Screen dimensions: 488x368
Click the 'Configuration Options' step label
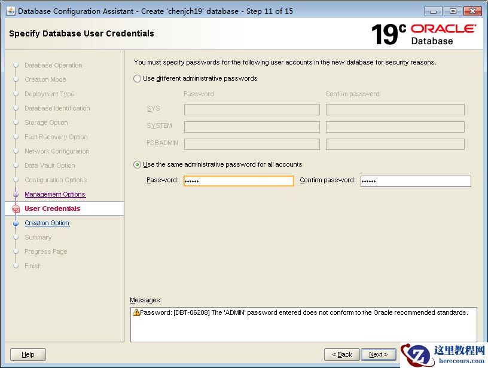(56, 180)
